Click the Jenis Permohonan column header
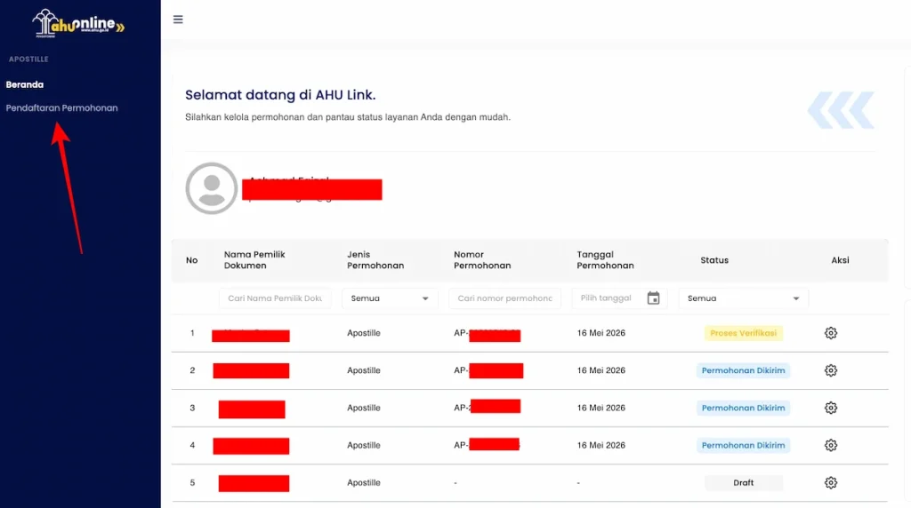The width and height of the screenshot is (911, 508). 375,260
